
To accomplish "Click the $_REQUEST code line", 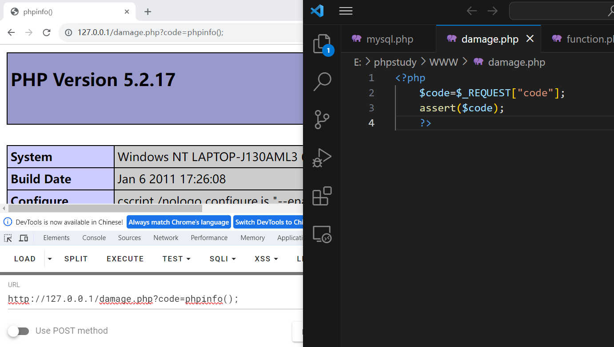I will click(492, 93).
